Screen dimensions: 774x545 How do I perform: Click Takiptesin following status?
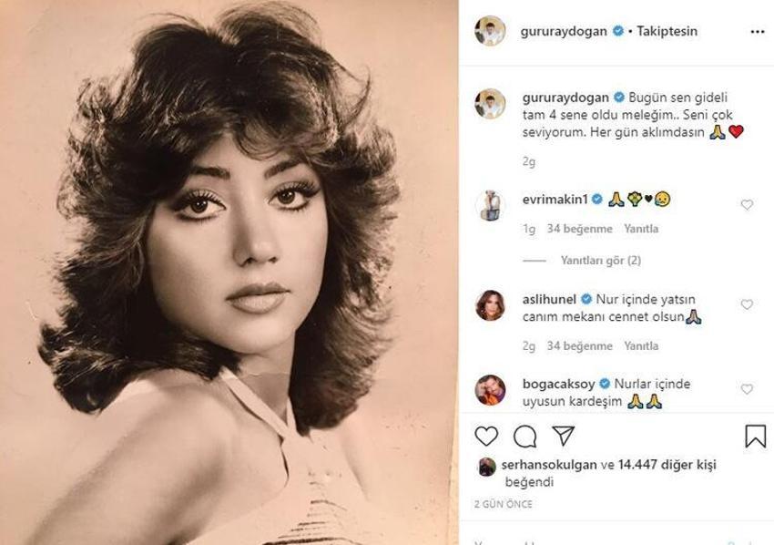click(667, 31)
